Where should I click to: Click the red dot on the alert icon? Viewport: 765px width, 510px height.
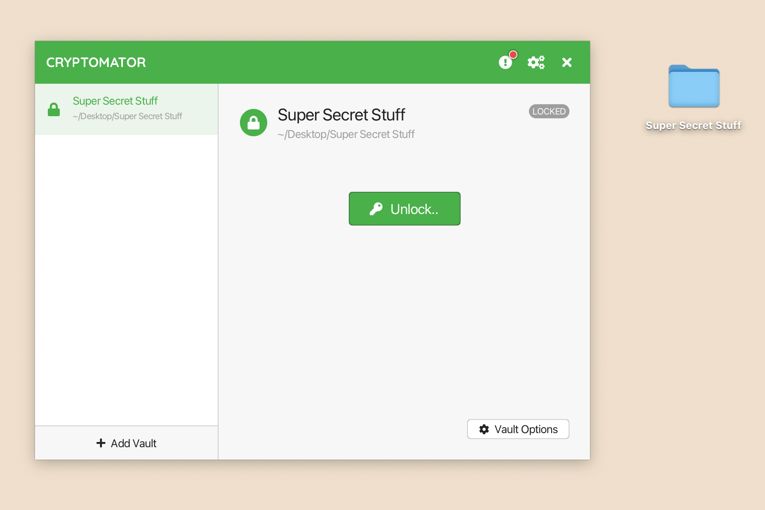(x=513, y=55)
